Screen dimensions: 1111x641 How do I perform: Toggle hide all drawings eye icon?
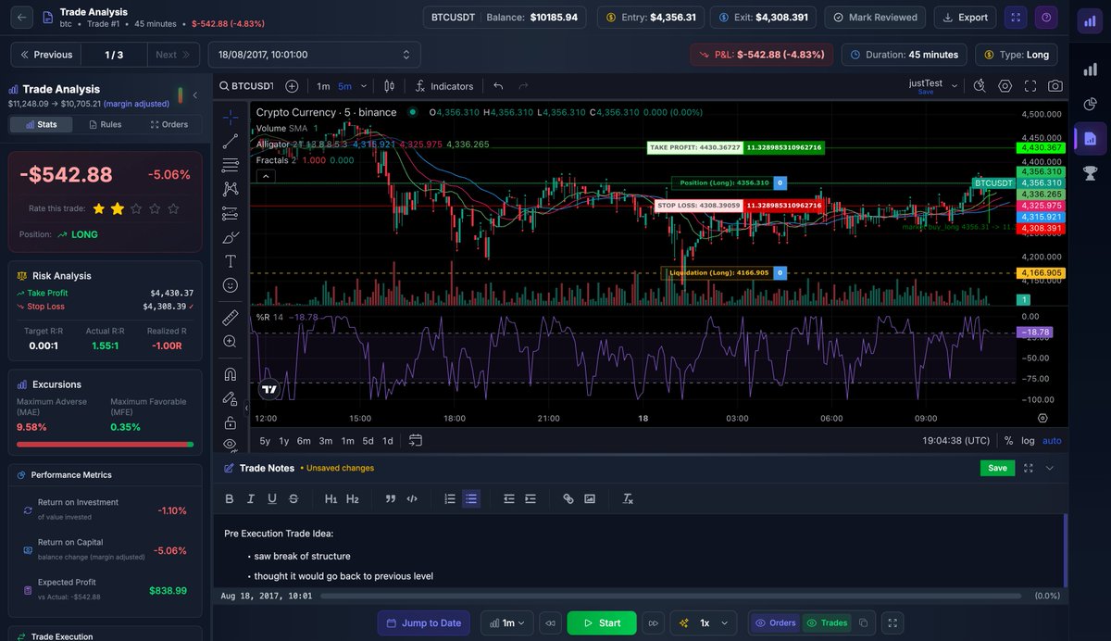(x=231, y=446)
